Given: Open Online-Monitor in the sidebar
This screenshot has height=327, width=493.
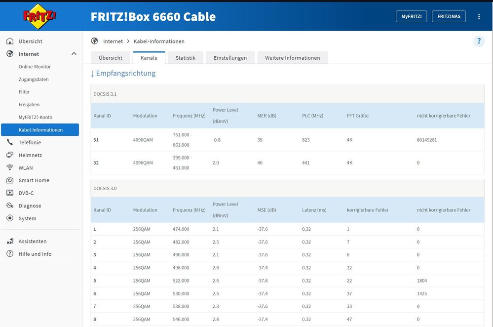Looking at the screenshot, I should 35,67.
